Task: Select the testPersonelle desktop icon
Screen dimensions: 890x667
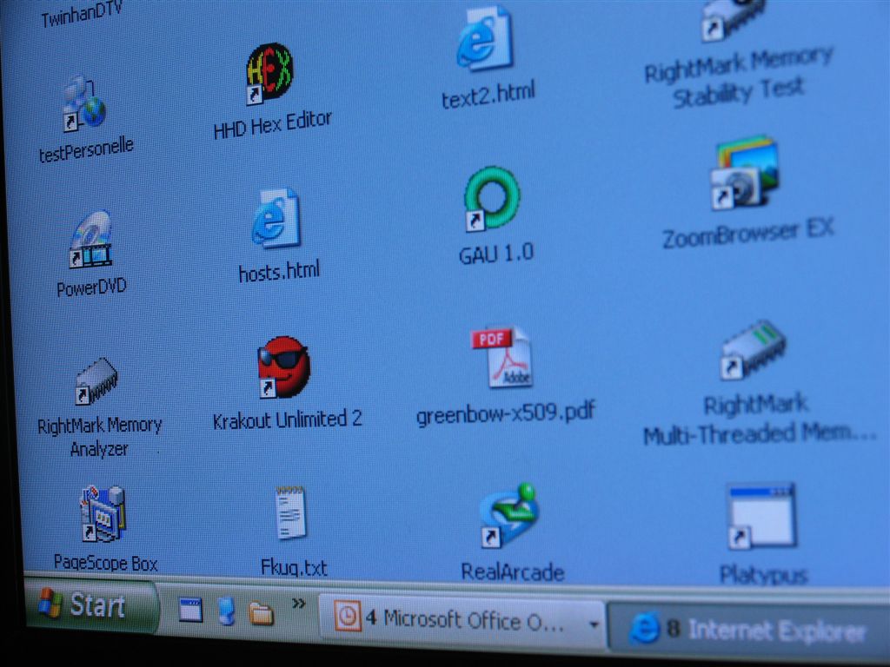Action: tap(83, 104)
